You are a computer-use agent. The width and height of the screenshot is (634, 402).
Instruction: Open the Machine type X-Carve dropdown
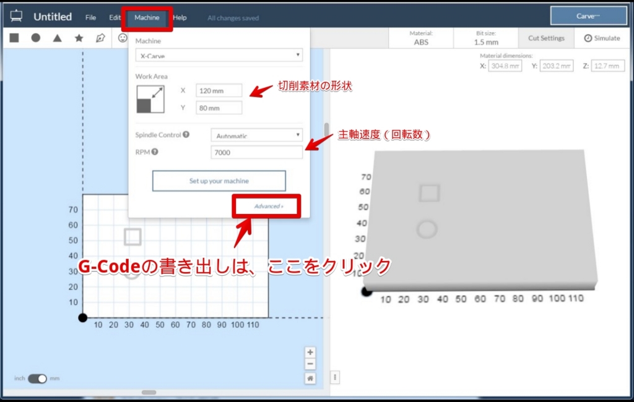(x=219, y=55)
